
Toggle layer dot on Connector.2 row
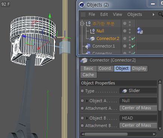pos(125,38)
